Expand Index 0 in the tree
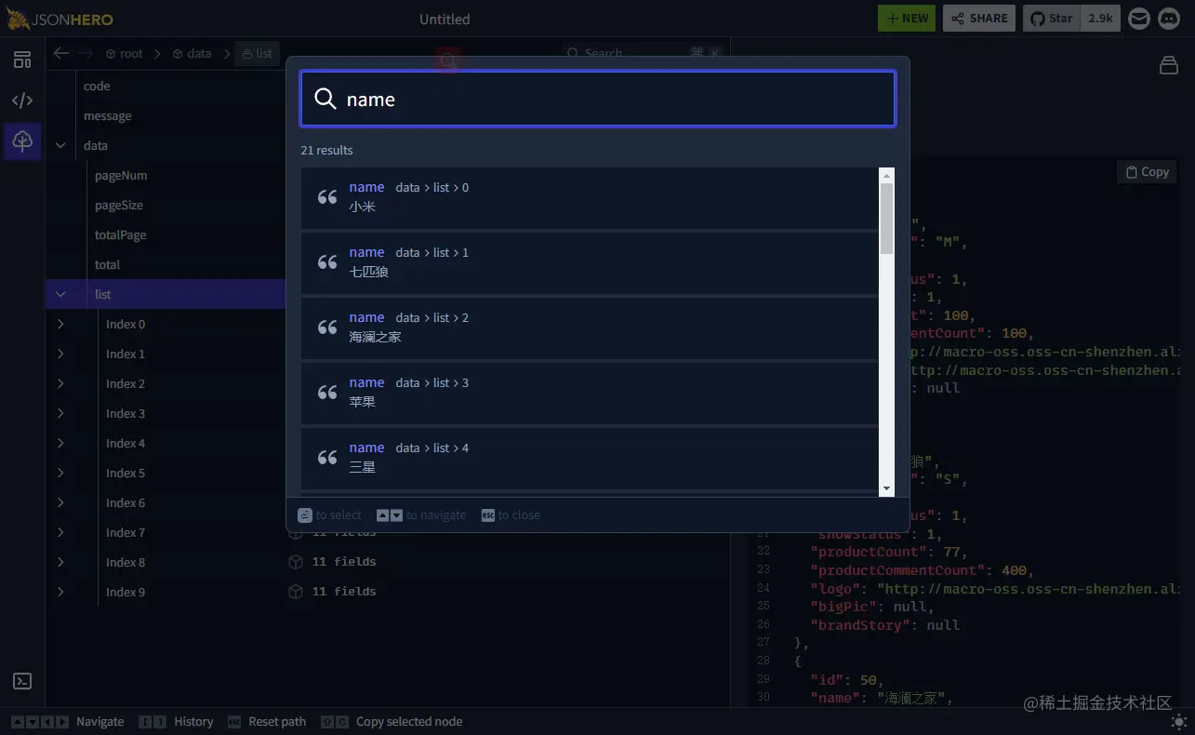The width and height of the screenshot is (1195, 735). [60, 324]
